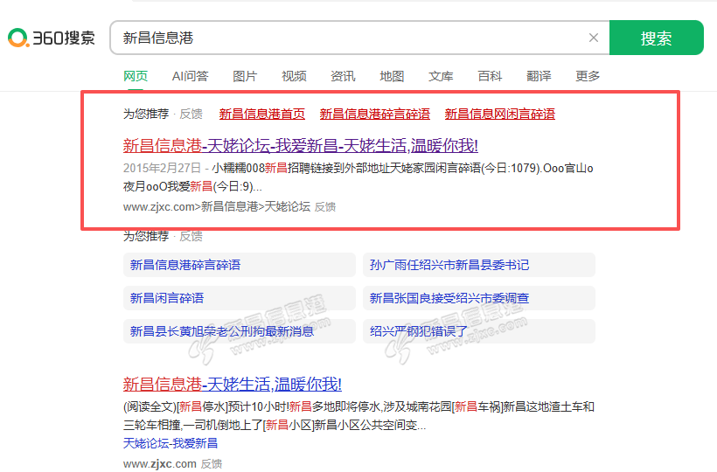717x472 pixels.
Task: Select the 新昌闲言碎语 recommendation chip
Action: (x=240, y=298)
